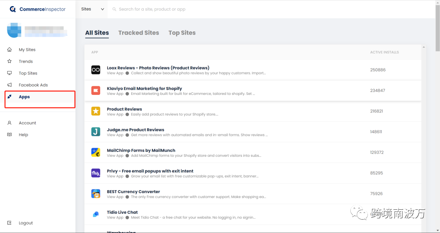This screenshot has height=233, width=440.
Task: Click the CommerceInspector brand name
Action: coord(42,9)
